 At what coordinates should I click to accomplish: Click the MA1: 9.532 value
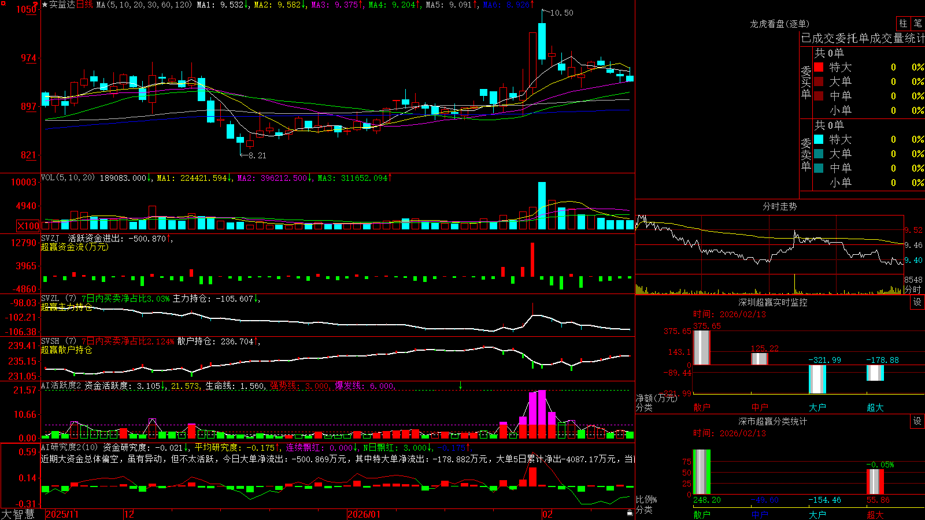point(220,5)
